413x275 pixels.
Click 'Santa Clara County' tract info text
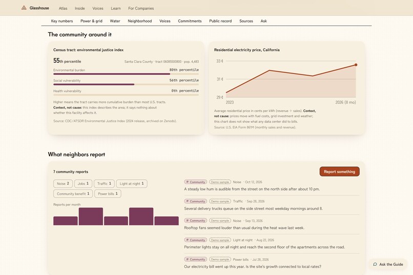(x=161, y=61)
